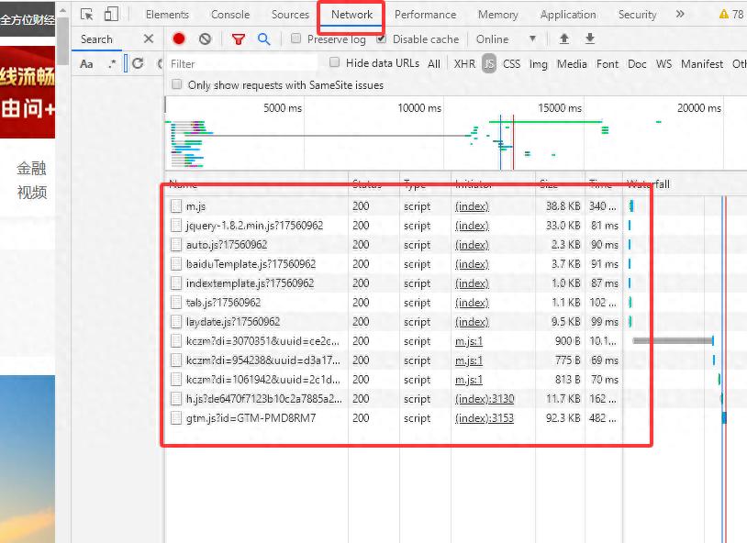Clear the network log
This screenshot has width=747, height=543.
[x=205, y=39]
